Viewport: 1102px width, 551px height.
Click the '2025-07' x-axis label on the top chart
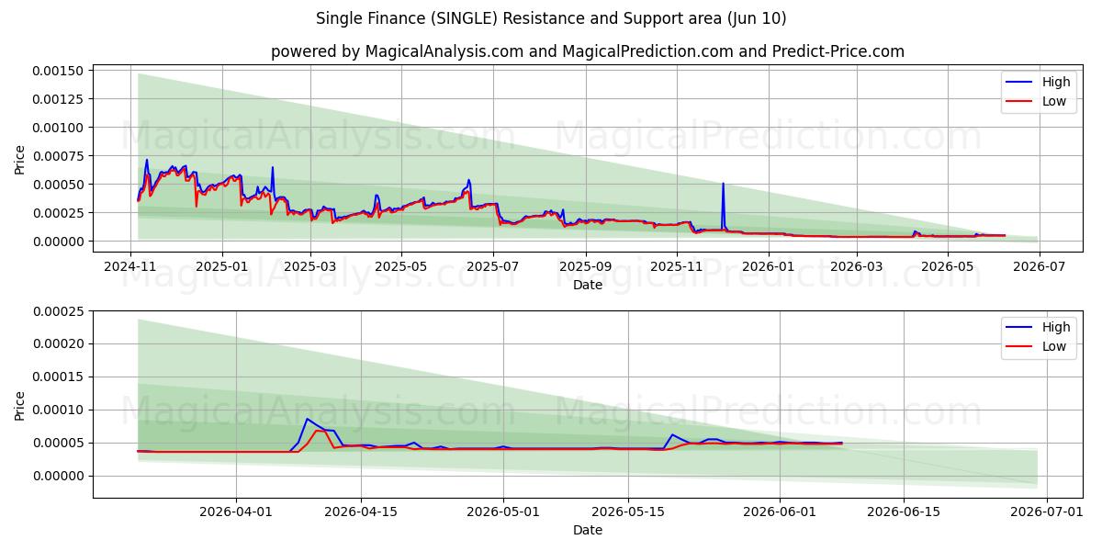pyautogui.click(x=493, y=266)
